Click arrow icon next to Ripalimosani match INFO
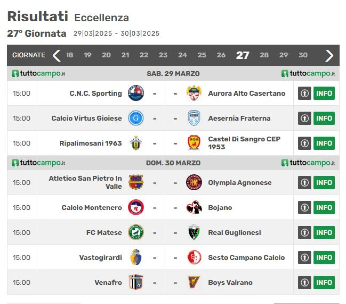The image size is (346, 304). point(305,143)
